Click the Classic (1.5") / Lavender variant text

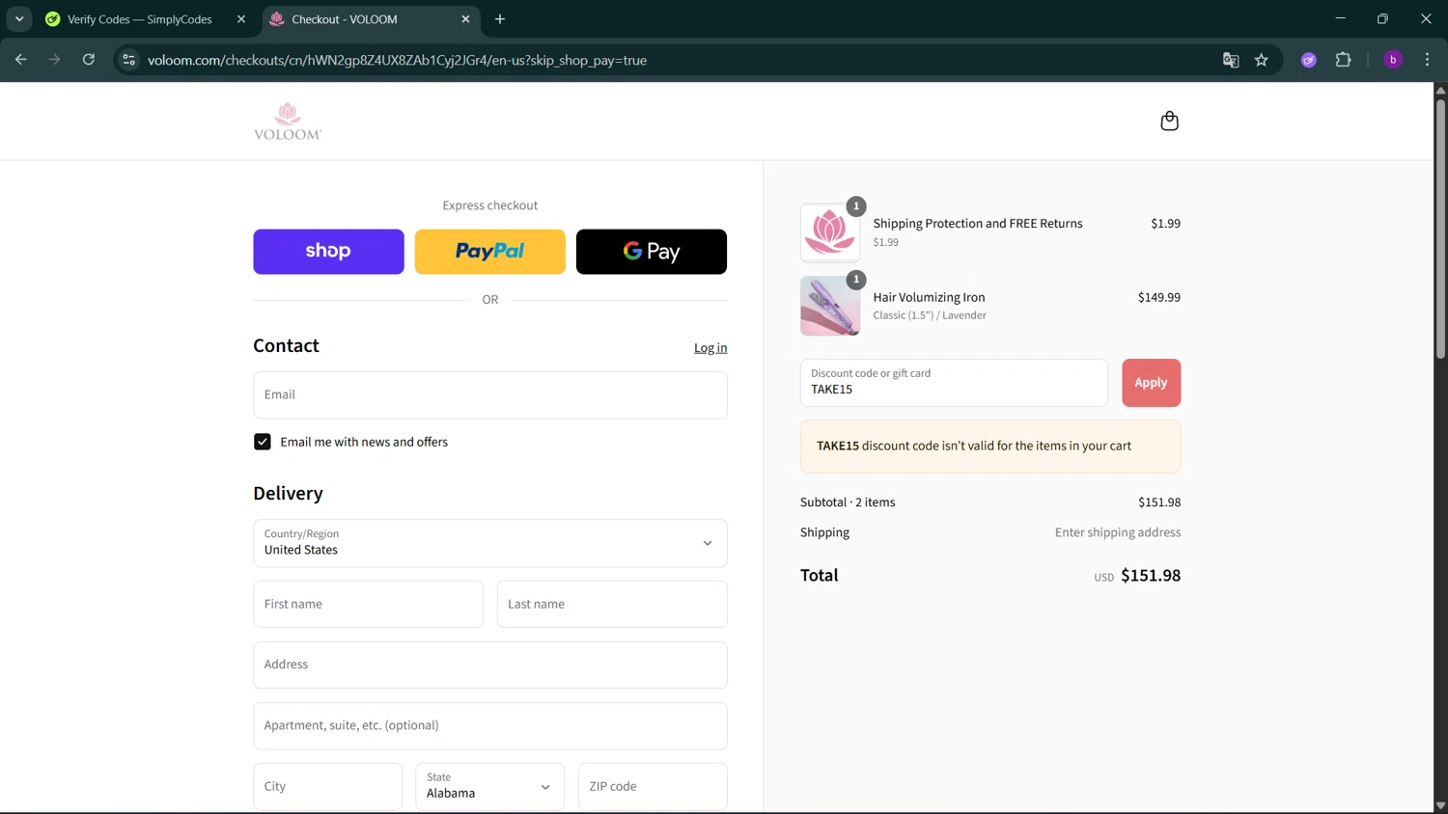click(930, 315)
